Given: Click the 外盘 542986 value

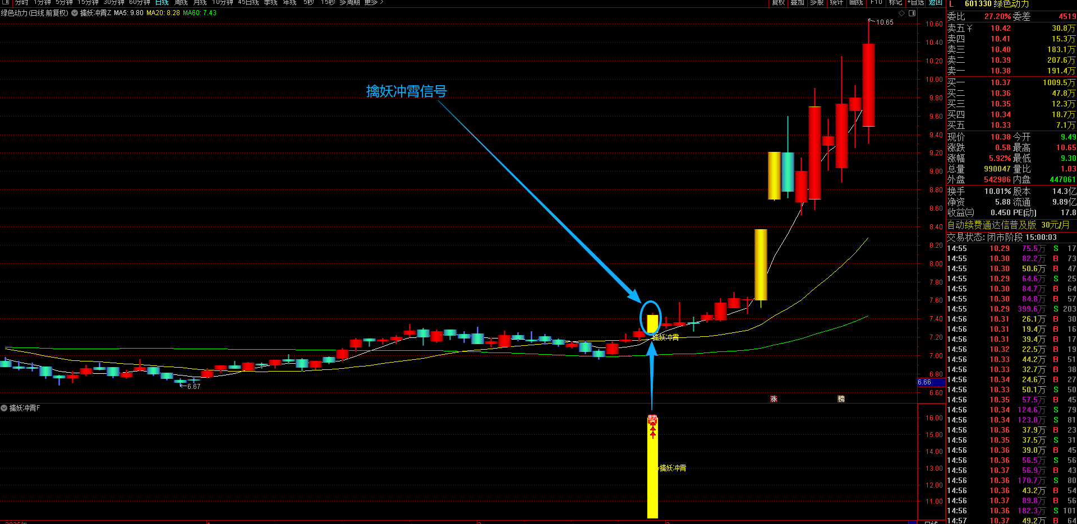Looking at the screenshot, I should tap(997, 179).
